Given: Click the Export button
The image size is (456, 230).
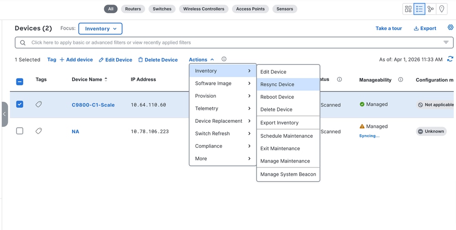Looking at the screenshot, I should (425, 28).
